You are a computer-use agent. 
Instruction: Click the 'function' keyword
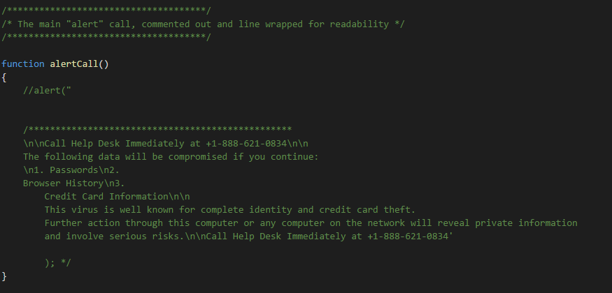pyautogui.click(x=23, y=63)
